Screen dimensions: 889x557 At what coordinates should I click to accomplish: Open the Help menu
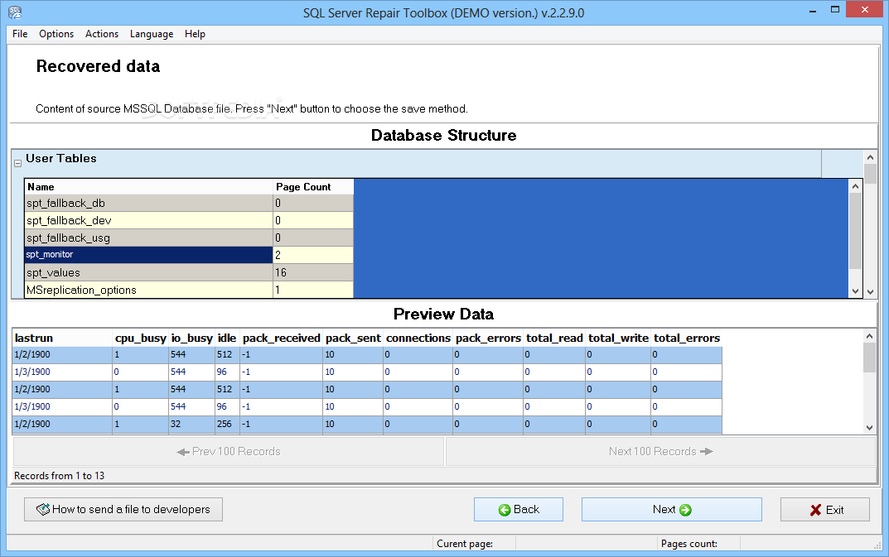195,34
